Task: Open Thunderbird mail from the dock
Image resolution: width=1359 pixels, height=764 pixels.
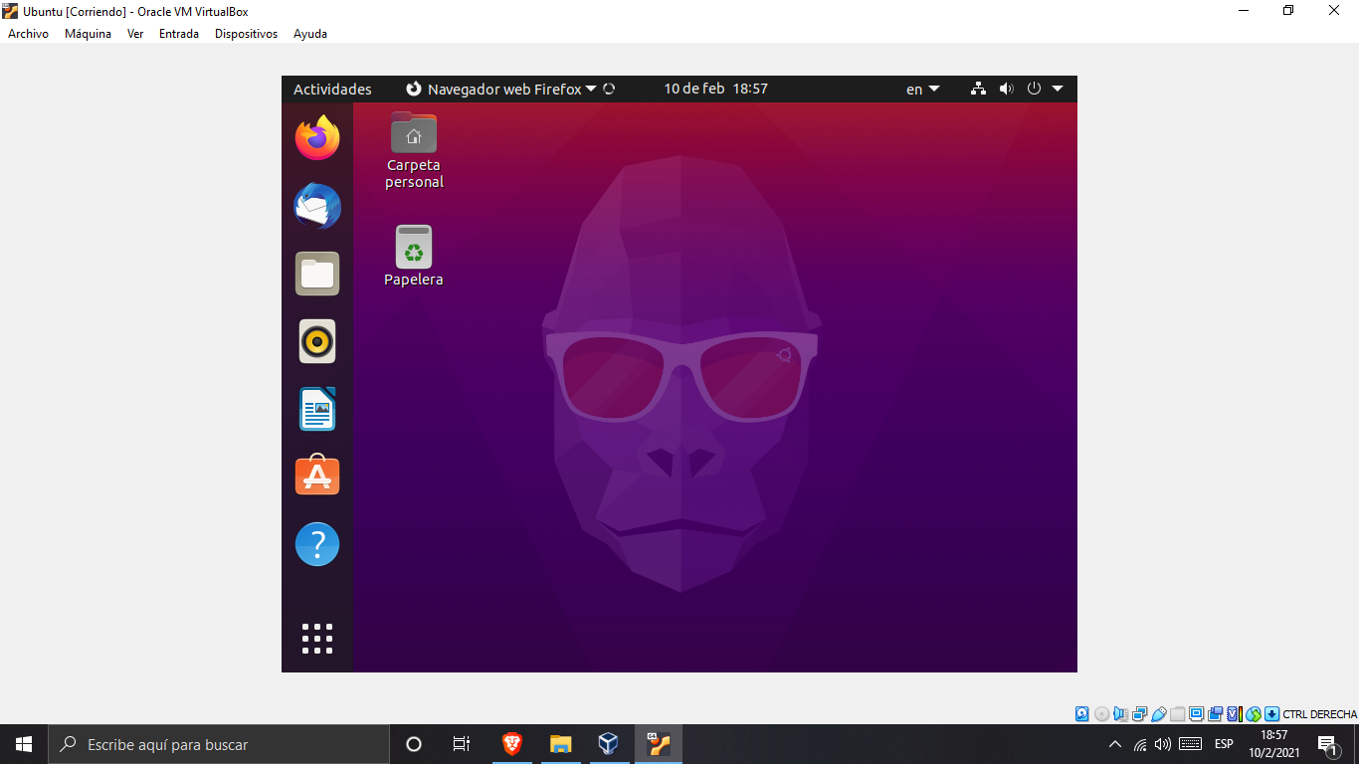Action: (x=317, y=206)
